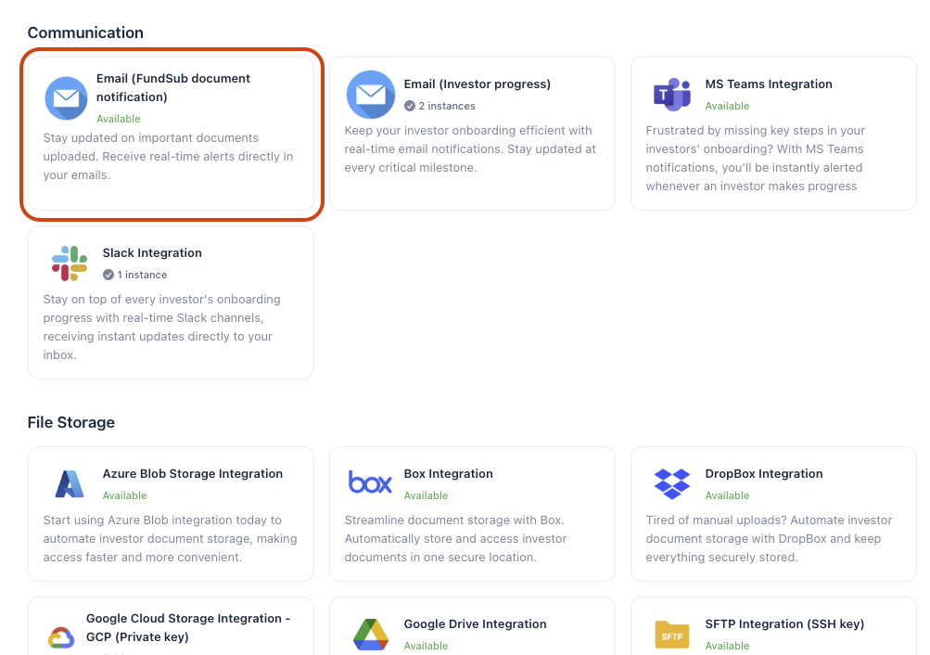
Task: Click the Azure Blob Storage logo
Action: coord(70,484)
